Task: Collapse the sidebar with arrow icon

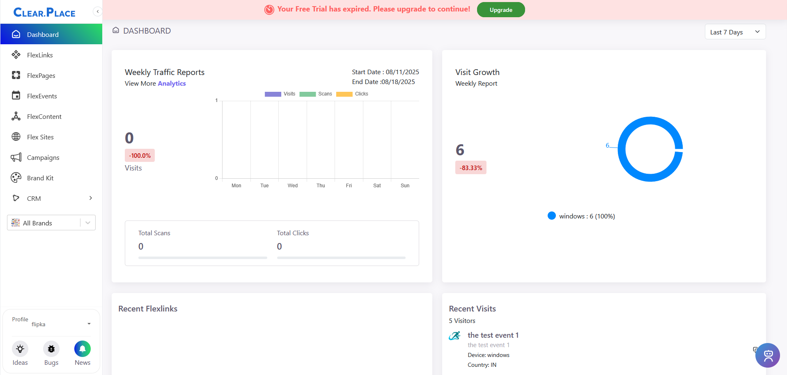Action: [97, 11]
